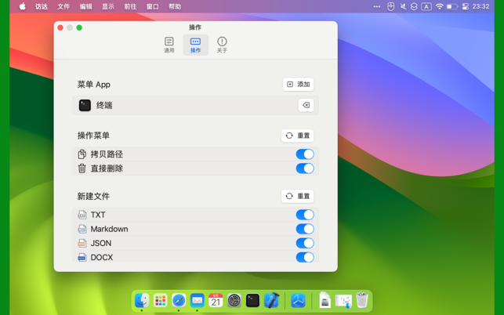Open the Apple menu
504x315 pixels.
22,6
